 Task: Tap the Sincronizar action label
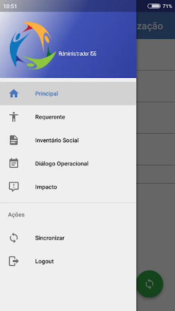50,238
